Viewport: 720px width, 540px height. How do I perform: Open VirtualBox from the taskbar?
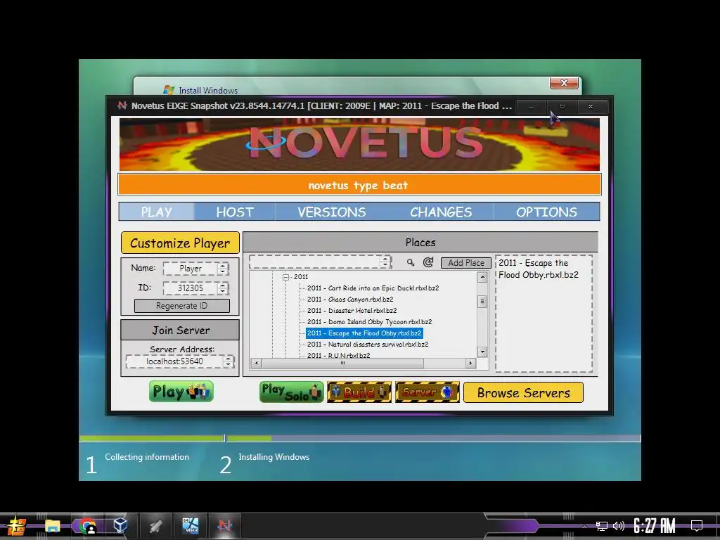[120, 525]
